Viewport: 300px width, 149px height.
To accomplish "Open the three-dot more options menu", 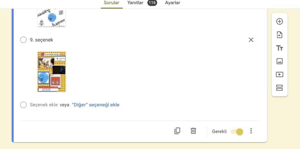I will click(x=251, y=131).
